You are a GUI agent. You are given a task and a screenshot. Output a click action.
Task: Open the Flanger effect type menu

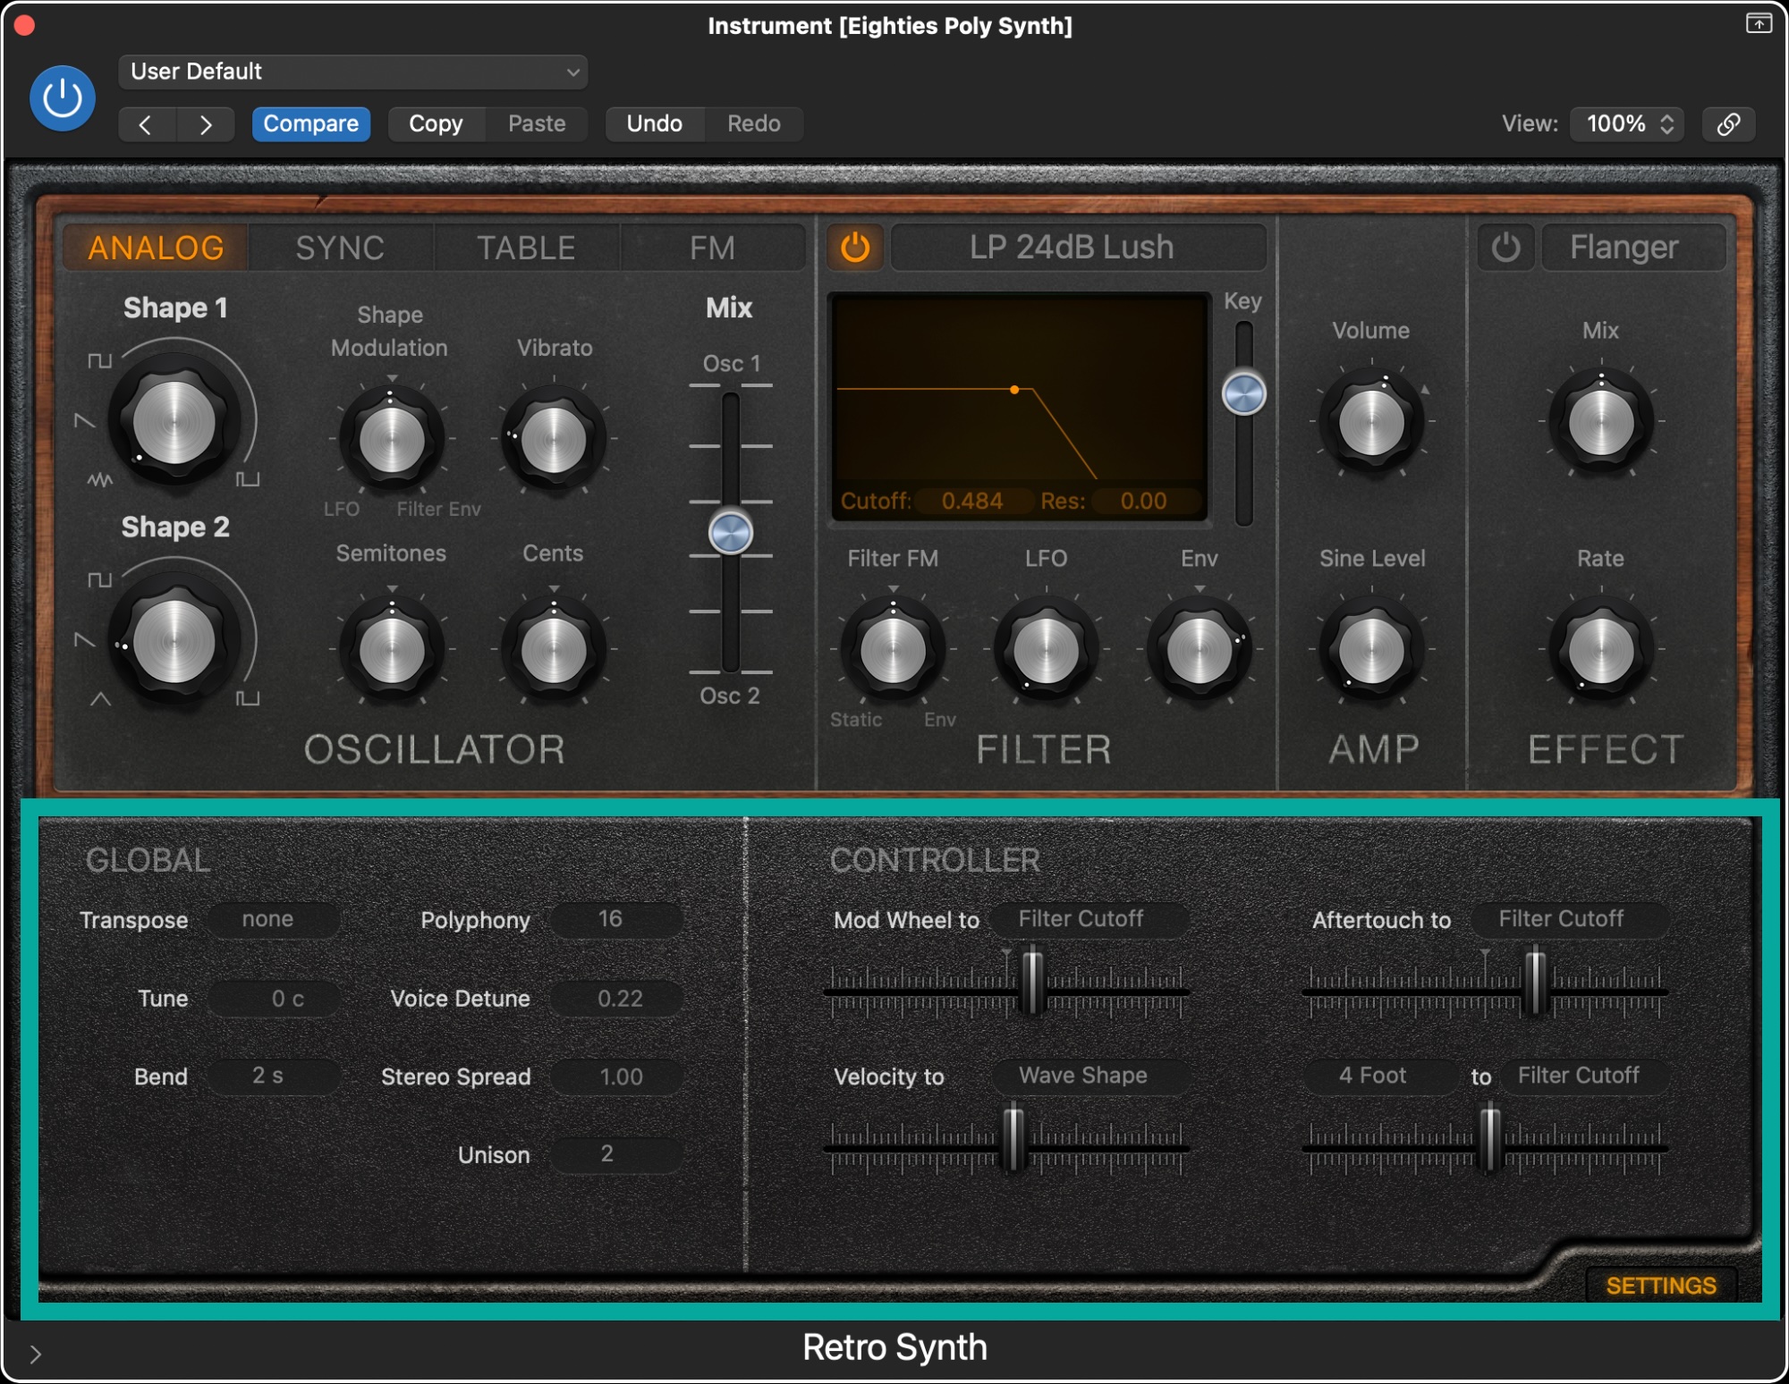[x=1633, y=248]
